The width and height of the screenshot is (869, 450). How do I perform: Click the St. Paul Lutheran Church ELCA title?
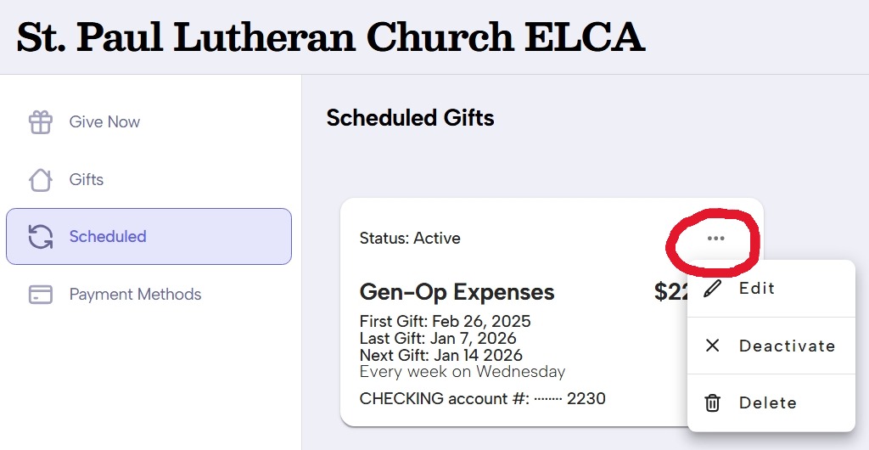point(331,37)
